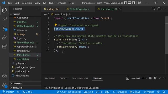Start Go Live server
168x94 pixels.
click(135, 92)
